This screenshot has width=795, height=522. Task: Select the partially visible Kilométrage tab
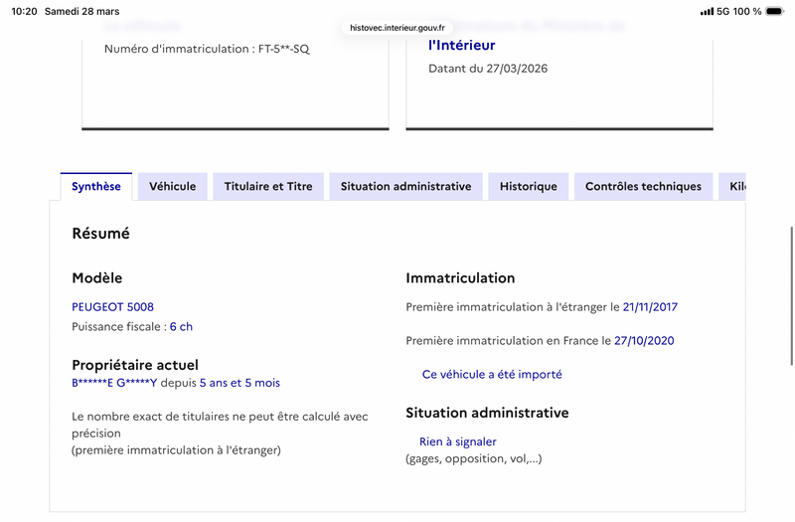(734, 186)
